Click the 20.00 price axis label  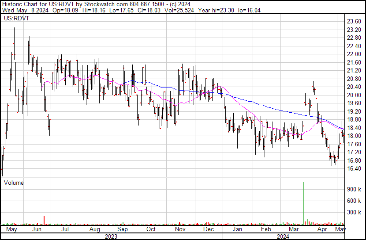355,95
